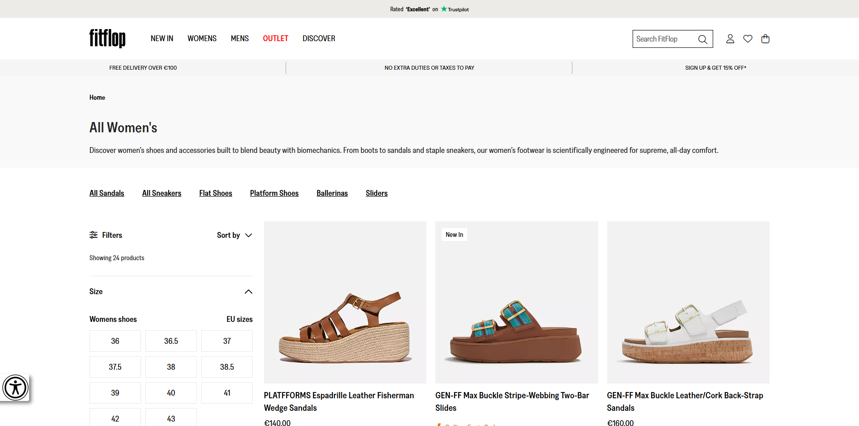This screenshot has height=426, width=859.
Task: Select size 42 filter
Action: 115,418
